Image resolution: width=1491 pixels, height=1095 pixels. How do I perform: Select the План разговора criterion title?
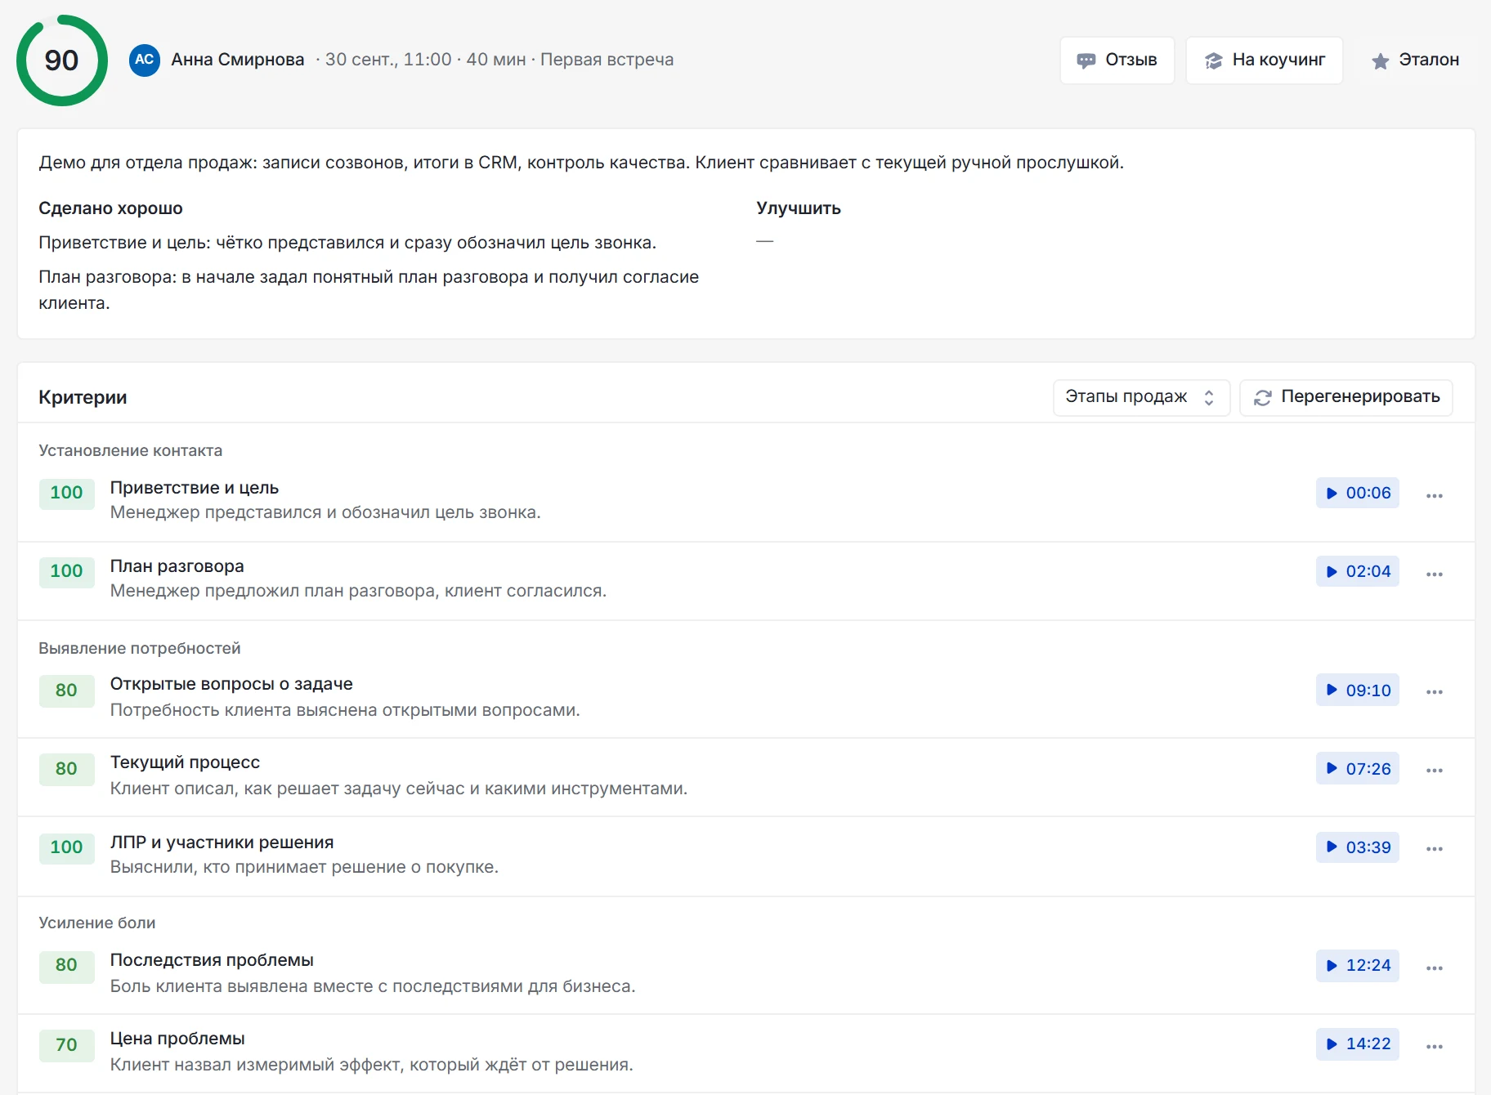point(177,566)
